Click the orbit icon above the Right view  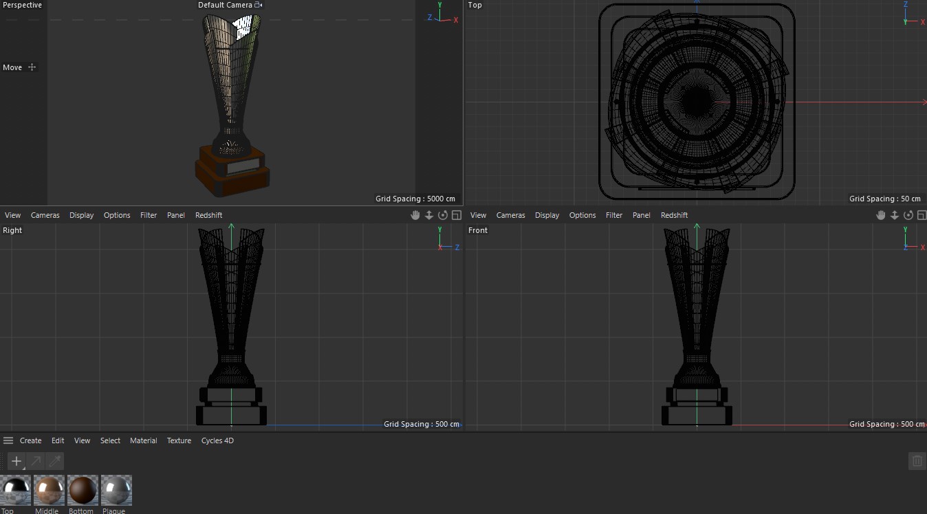(x=443, y=215)
